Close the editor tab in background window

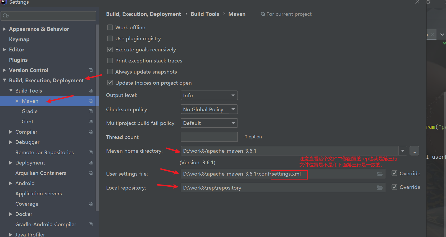pyautogui.click(x=432, y=35)
